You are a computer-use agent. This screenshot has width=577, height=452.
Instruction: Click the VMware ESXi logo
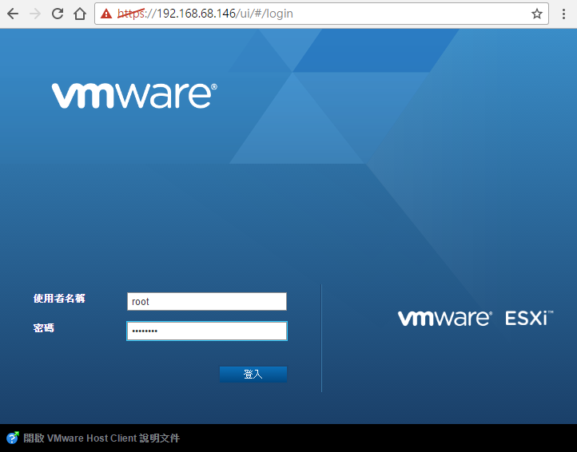pos(476,318)
